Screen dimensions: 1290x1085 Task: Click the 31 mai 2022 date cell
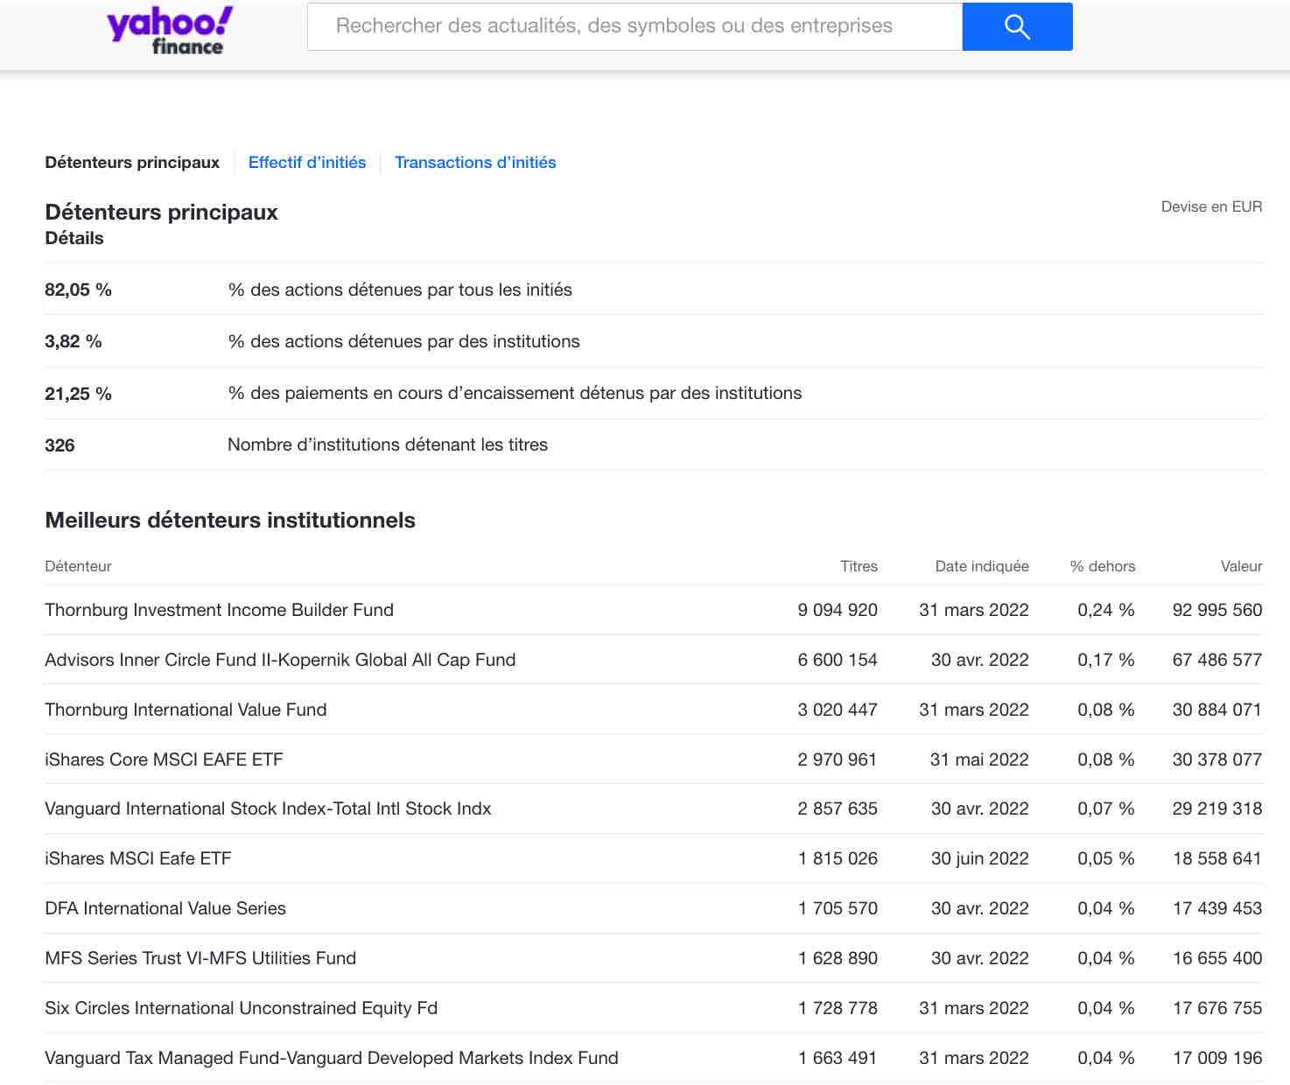(x=979, y=759)
